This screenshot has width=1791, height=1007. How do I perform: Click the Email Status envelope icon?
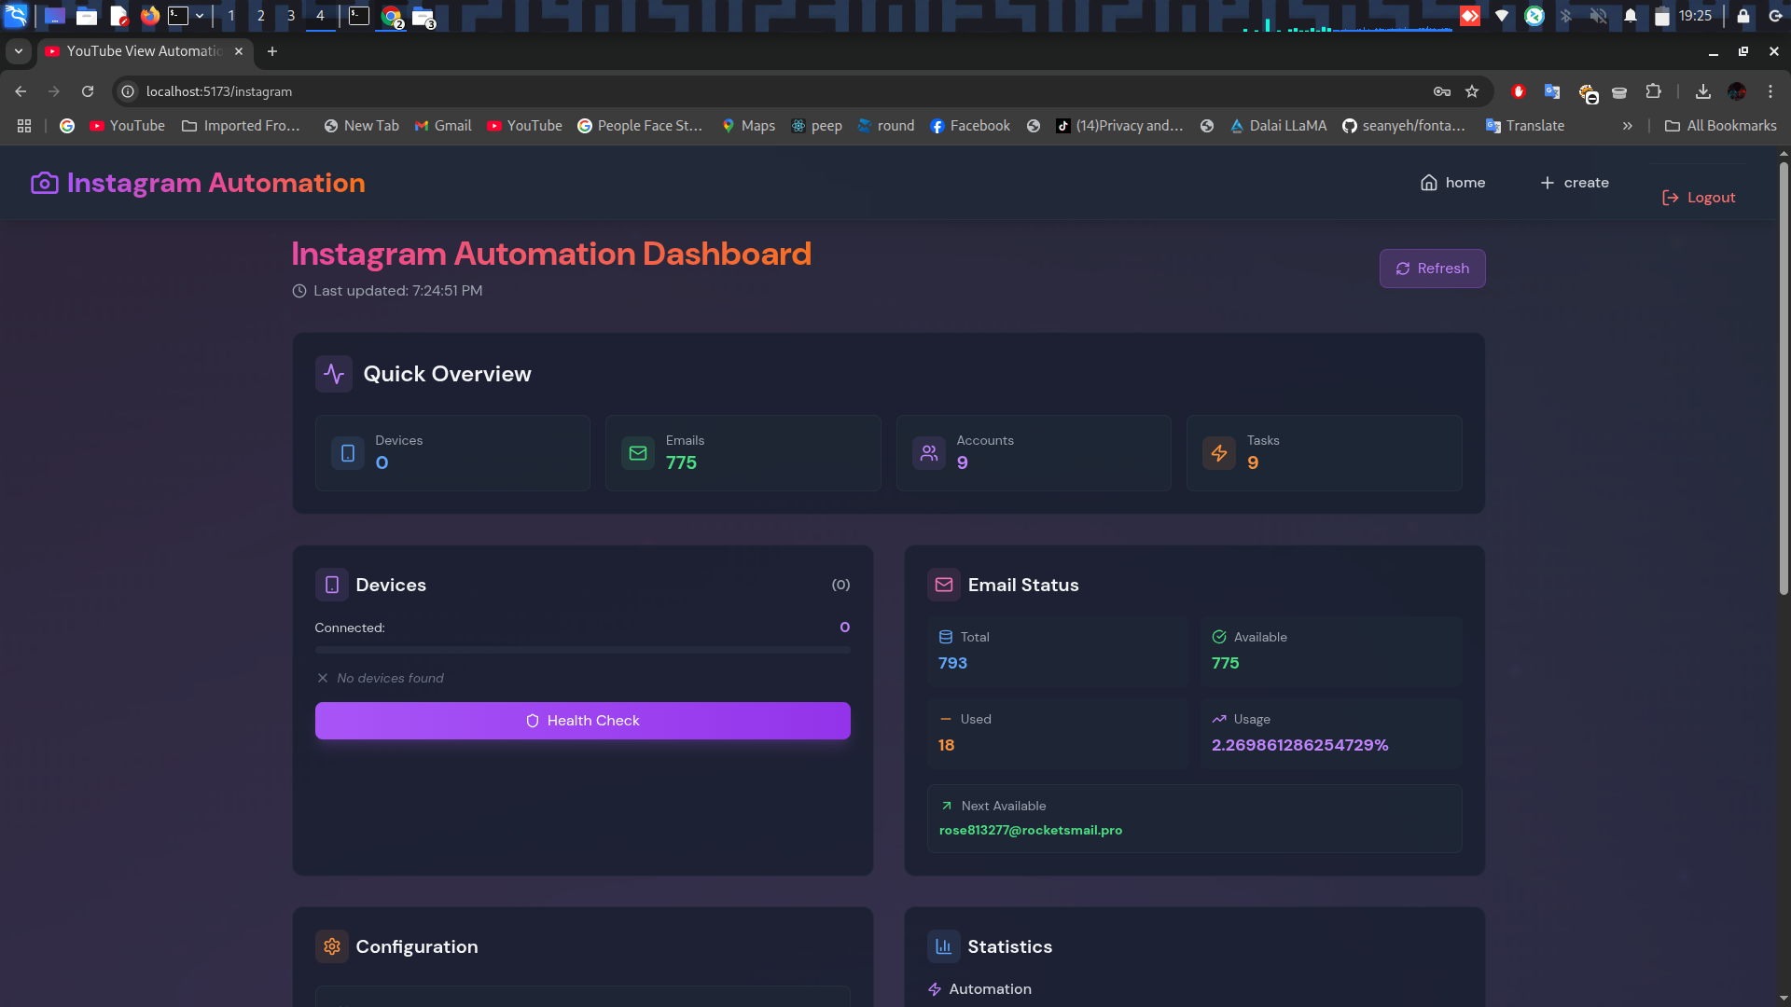pyautogui.click(x=944, y=585)
